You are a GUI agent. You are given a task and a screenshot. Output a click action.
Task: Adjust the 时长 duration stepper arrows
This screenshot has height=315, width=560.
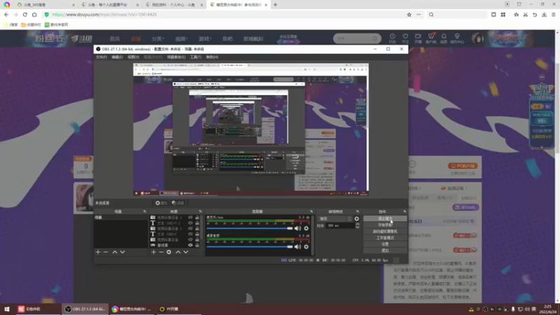(x=357, y=225)
